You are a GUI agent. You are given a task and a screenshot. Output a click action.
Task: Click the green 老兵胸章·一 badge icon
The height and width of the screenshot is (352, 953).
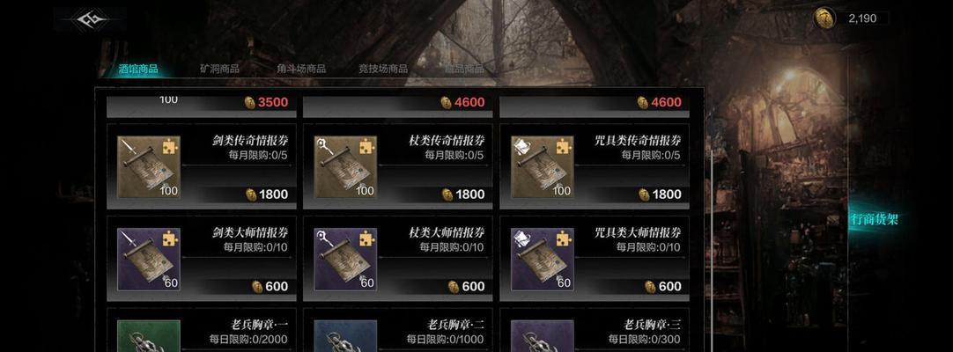(149, 335)
